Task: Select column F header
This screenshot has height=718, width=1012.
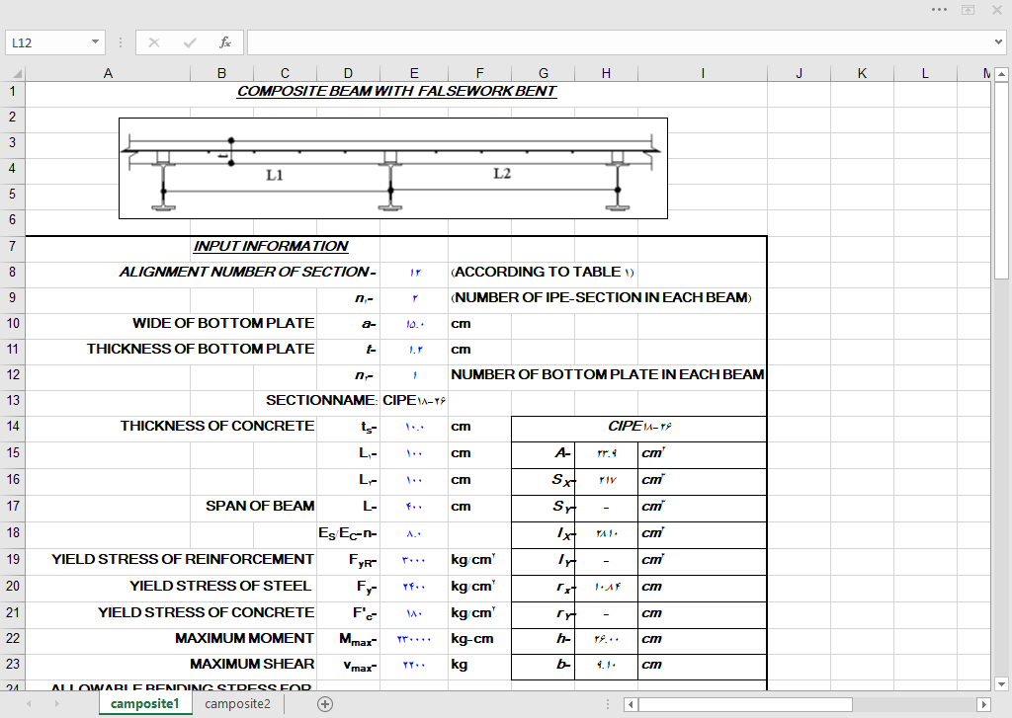Action: [479, 73]
